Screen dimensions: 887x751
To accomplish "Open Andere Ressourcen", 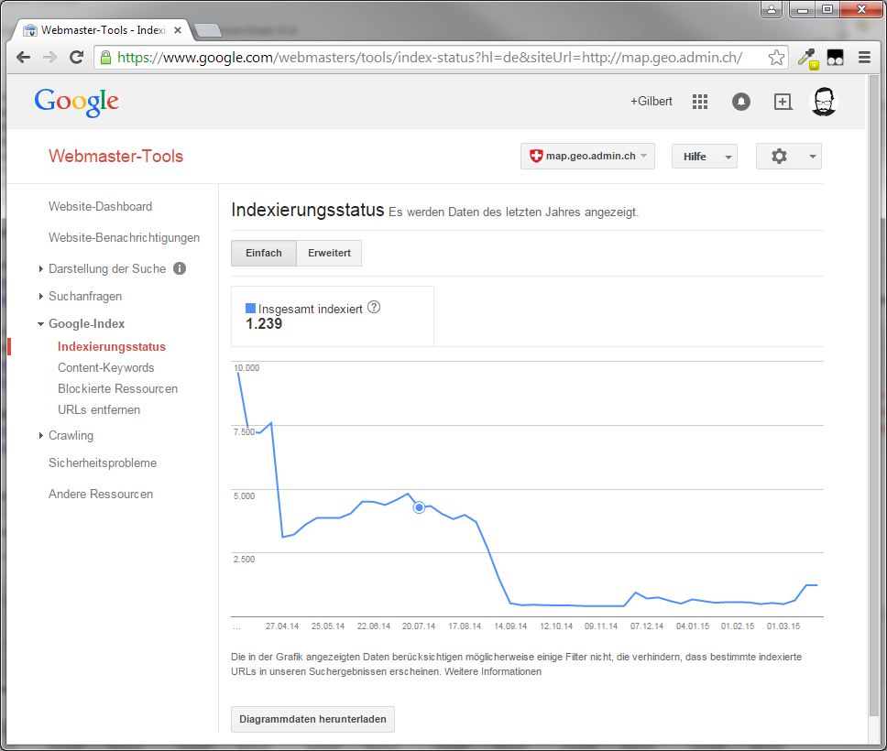I will point(101,494).
